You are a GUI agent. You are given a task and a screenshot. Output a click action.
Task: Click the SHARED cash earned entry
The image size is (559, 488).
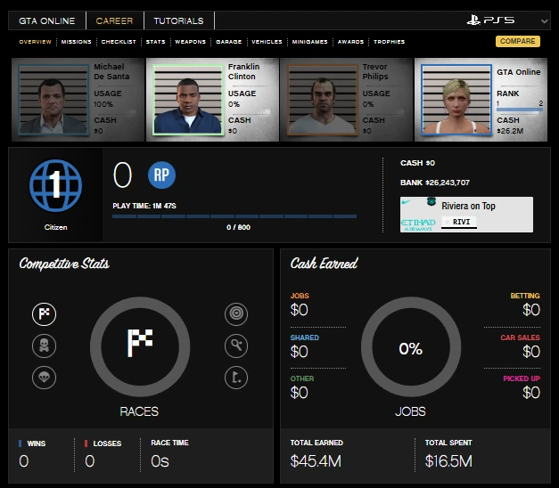[x=304, y=346]
